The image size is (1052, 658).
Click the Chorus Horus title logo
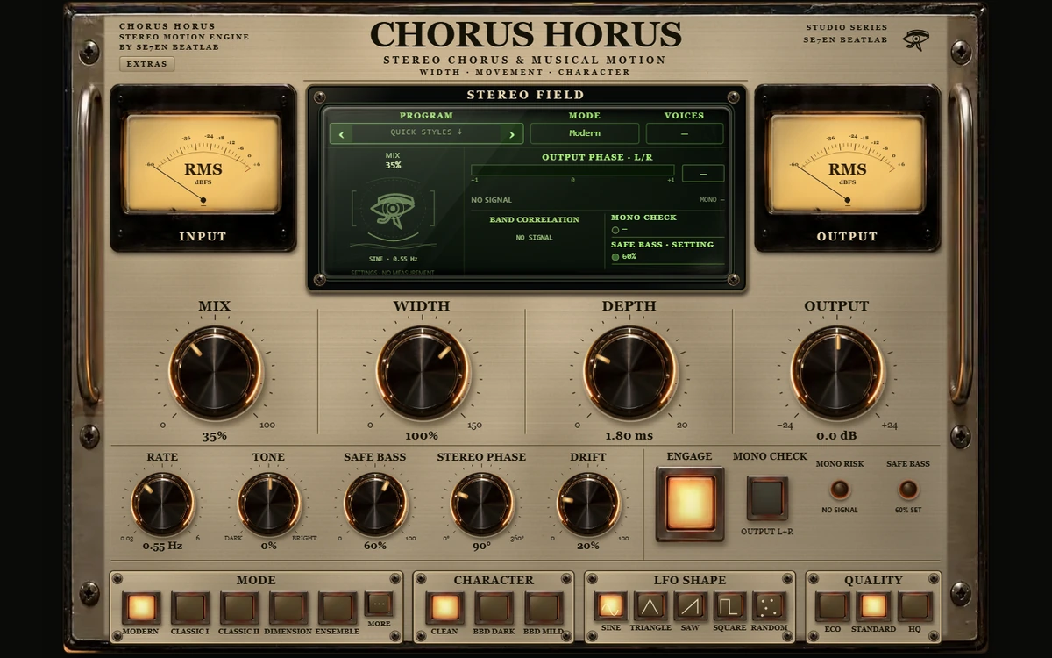[x=526, y=34]
